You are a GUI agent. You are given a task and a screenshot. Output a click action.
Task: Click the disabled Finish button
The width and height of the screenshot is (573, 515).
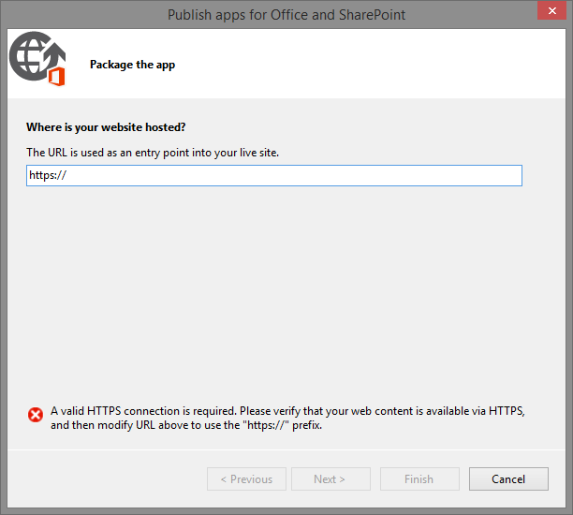pyautogui.click(x=419, y=479)
